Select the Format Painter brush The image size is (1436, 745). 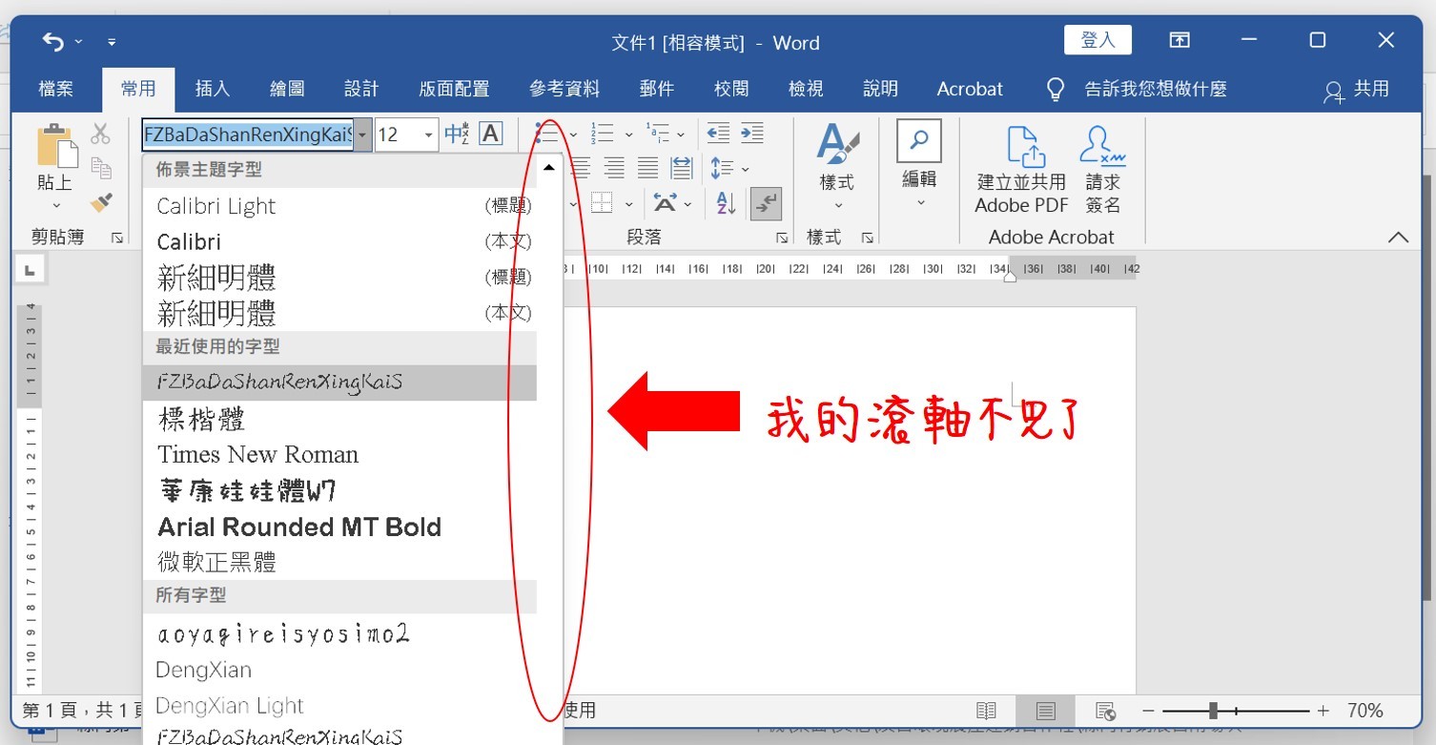(x=101, y=202)
